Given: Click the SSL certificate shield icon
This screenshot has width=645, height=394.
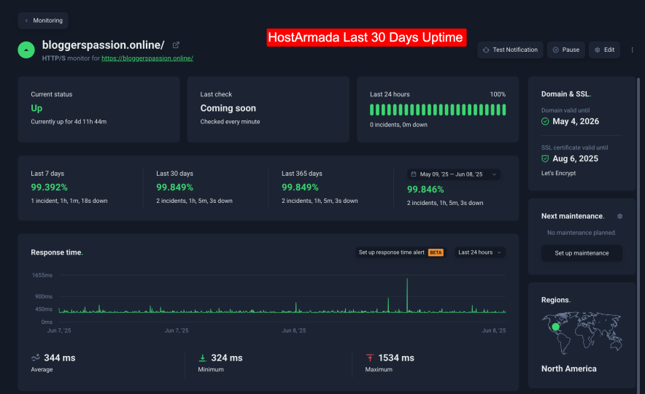Looking at the screenshot, I should click(x=545, y=159).
